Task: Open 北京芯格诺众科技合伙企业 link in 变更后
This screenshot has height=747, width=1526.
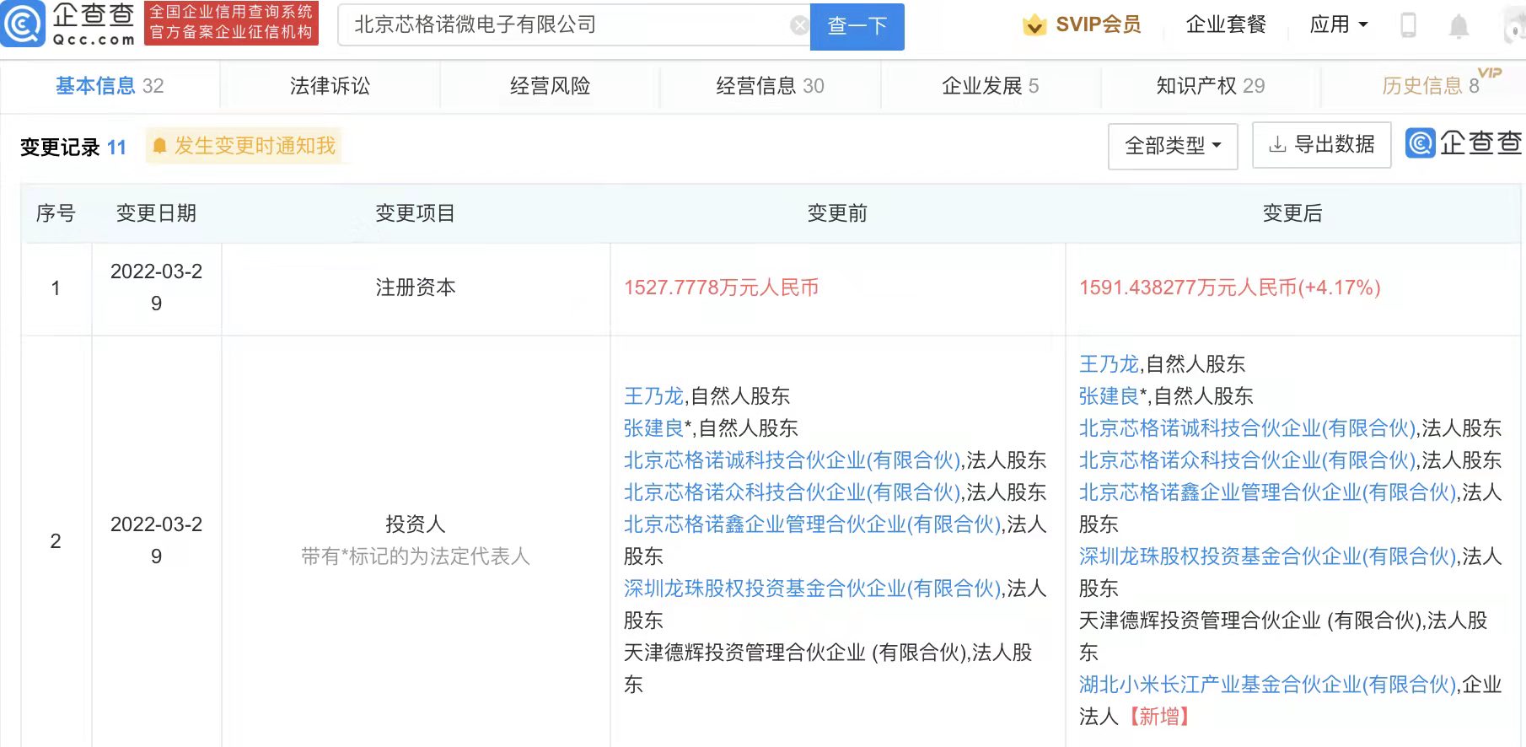Action: click(1248, 460)
